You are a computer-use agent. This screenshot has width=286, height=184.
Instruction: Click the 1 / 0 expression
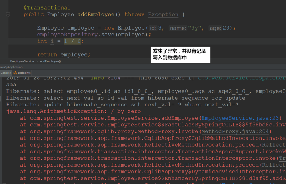[72, 41]
